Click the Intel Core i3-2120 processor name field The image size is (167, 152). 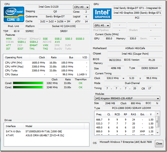pos(49,7)
